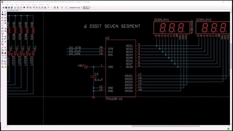Print the schematic via the printer icon

click(9, 8)
